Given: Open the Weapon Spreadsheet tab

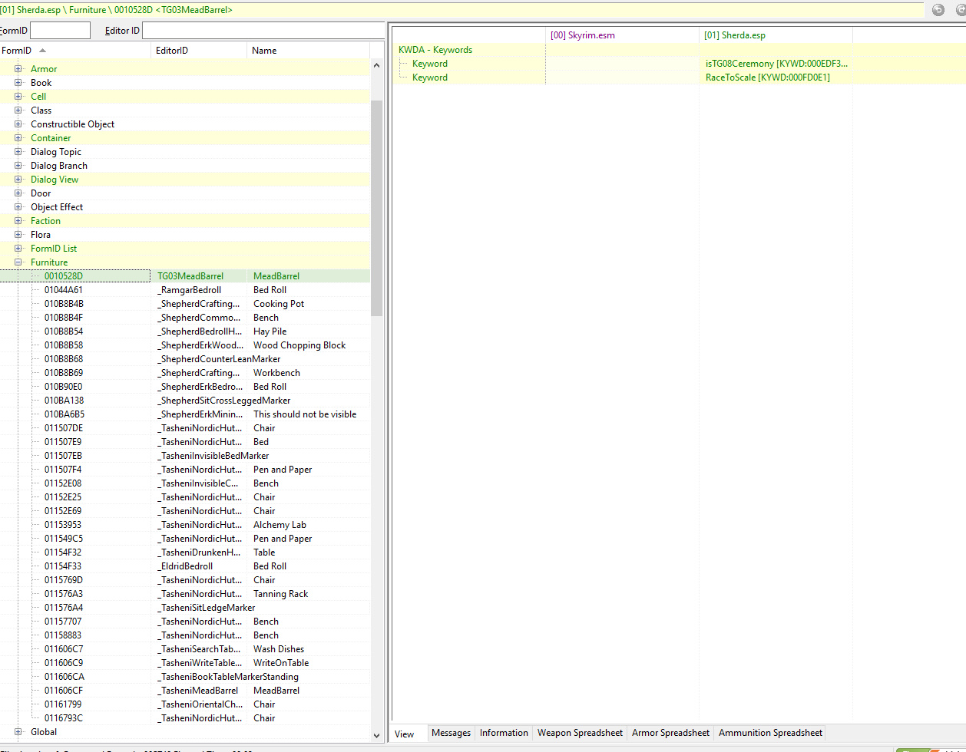Looking at the screenshot, I should pyautogui.click(x=580, y=733).
